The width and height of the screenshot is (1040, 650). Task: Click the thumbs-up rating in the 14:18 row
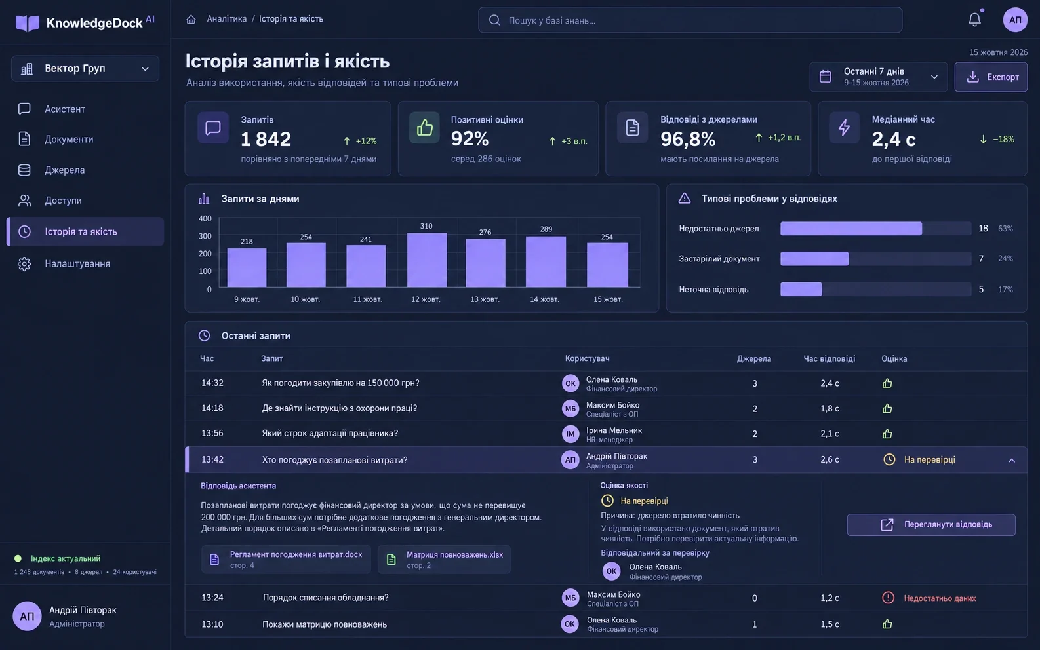[x=887, y=408]
